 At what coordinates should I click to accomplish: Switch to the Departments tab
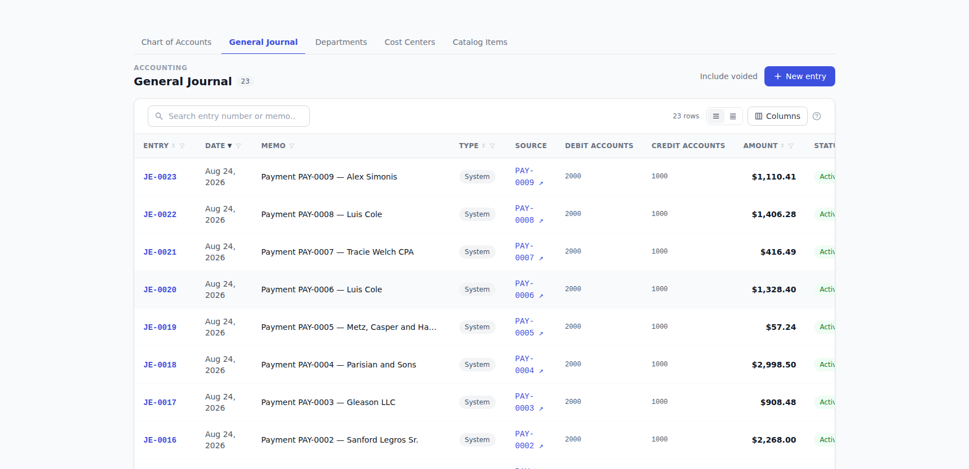tap(341, 42)
